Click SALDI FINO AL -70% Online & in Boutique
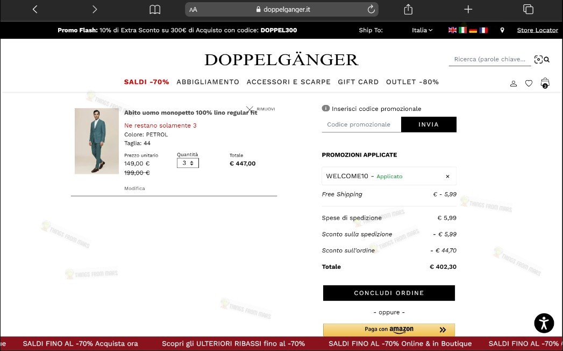 coord(400,343)
